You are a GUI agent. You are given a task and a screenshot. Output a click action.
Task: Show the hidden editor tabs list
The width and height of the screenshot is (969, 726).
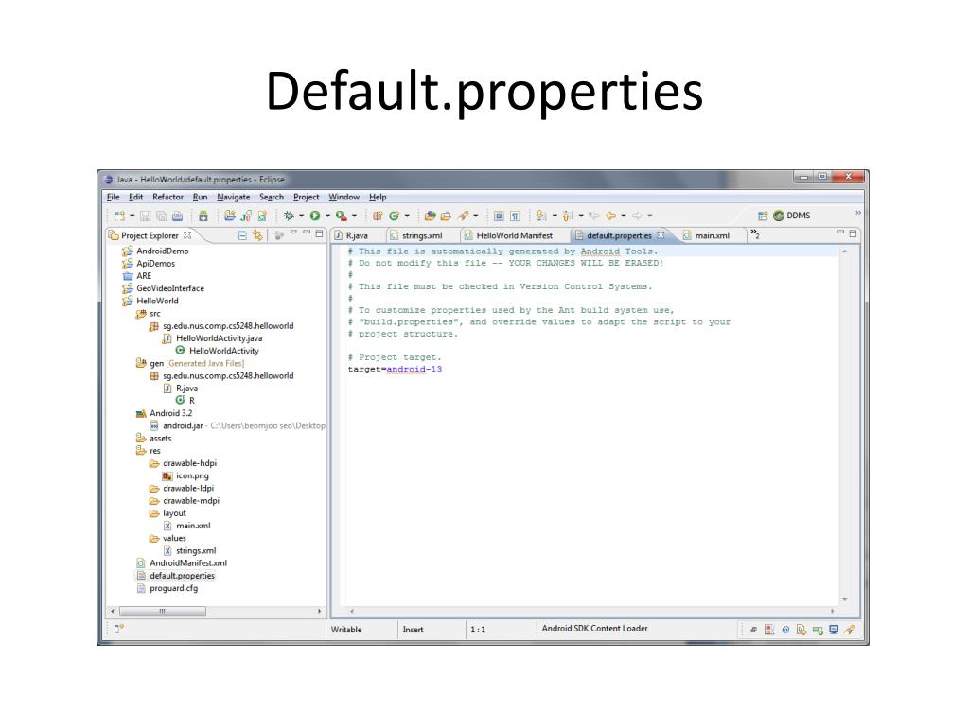tap(754, 234)
